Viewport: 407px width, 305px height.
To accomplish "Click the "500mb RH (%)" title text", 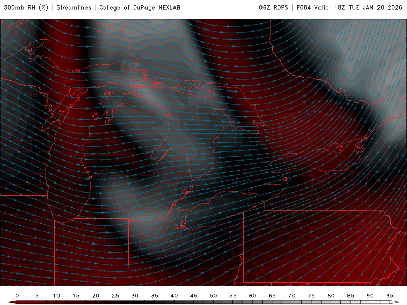I will pyautogui.click(x=26, y=7).
